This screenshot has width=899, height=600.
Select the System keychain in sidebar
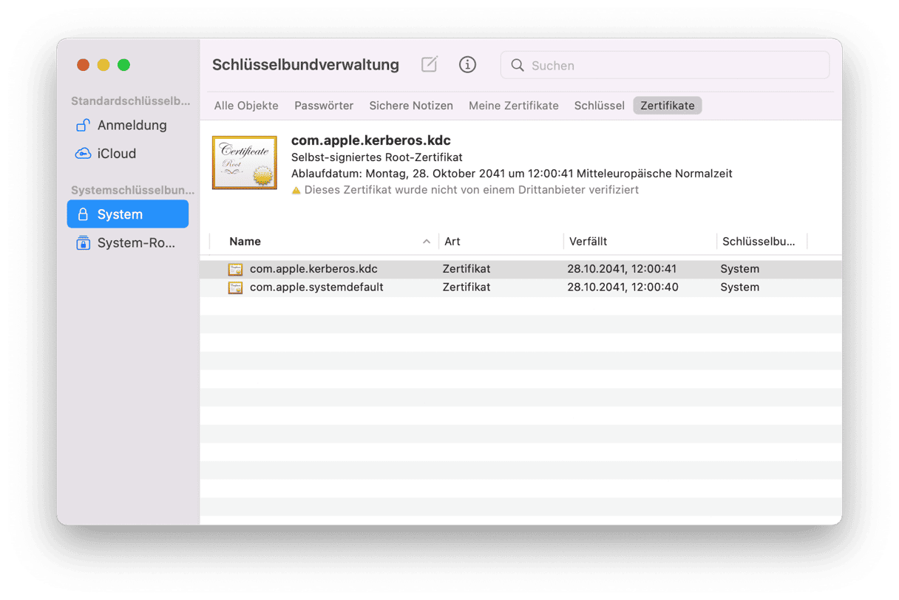coord(127,214)
